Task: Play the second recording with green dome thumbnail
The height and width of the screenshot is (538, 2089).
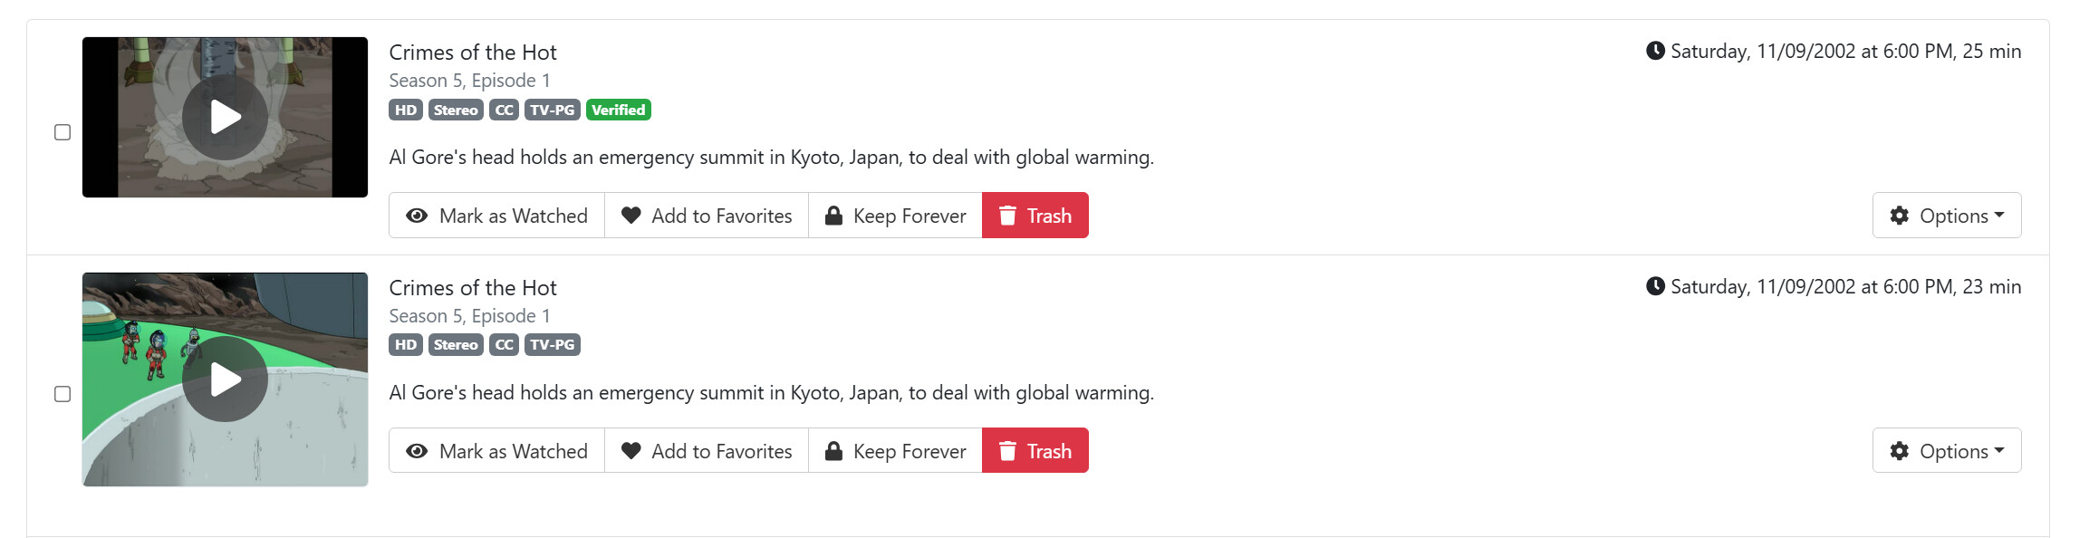Action: pos(225,379)
